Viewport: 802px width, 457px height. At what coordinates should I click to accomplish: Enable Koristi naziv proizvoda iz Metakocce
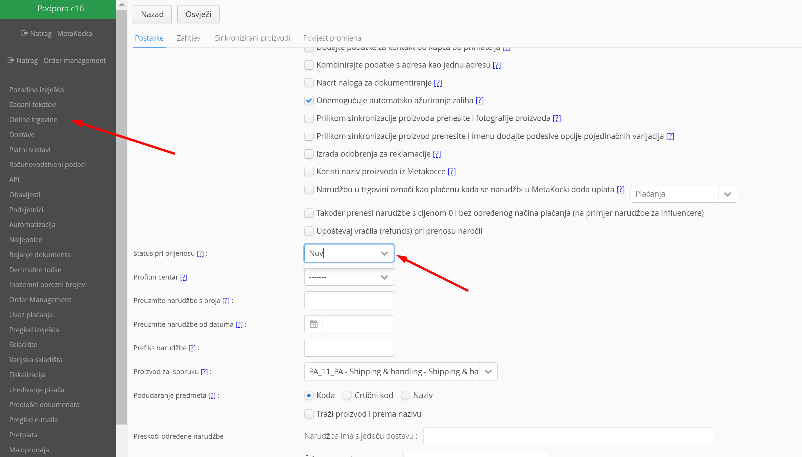[309, 172]
